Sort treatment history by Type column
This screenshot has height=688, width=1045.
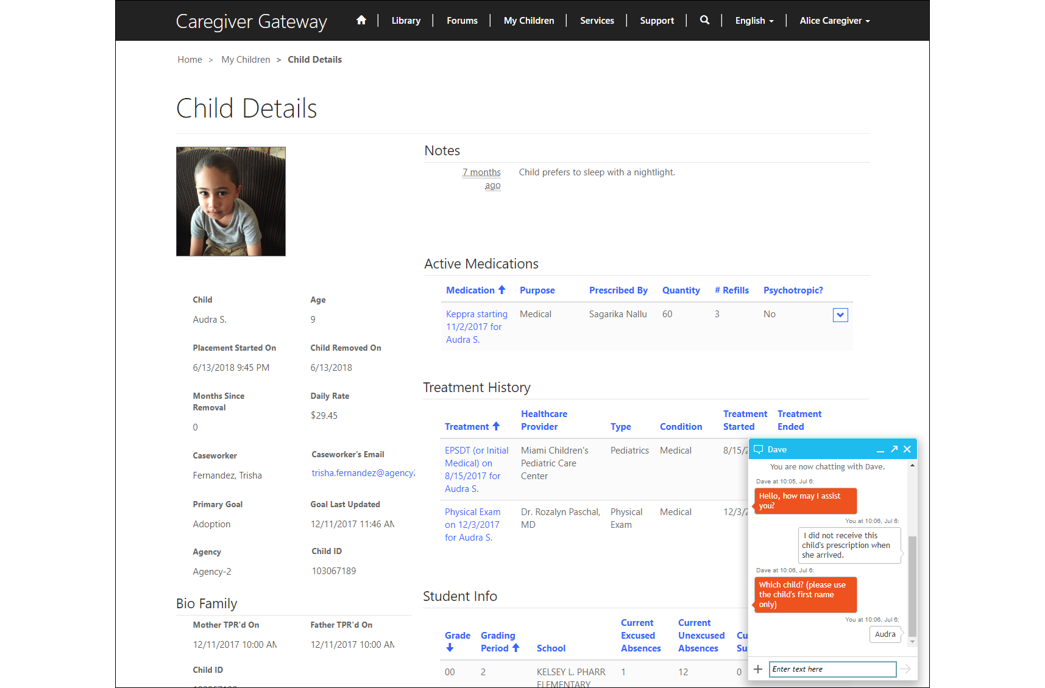pyautogui.click(x=620, y=427)
